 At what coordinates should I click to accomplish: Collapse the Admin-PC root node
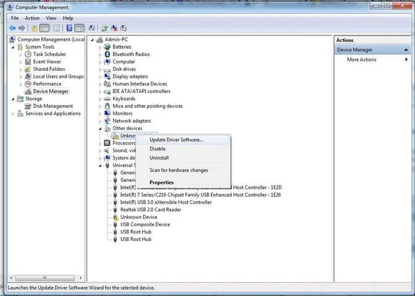coord(92,40)
